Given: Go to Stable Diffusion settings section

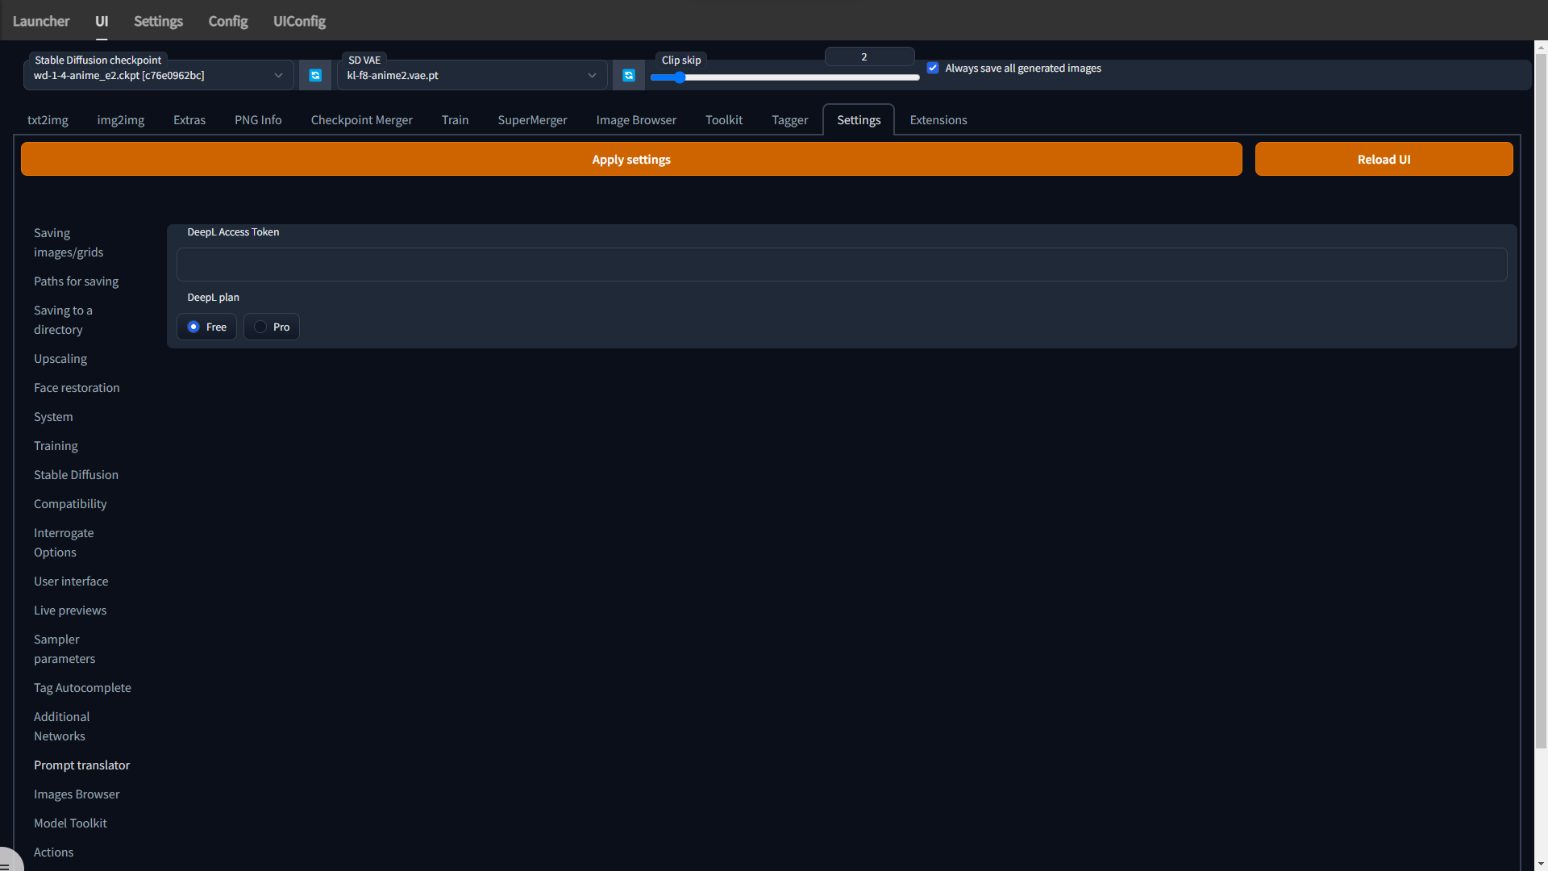Looking at the screenshot, I should [76, 474].
